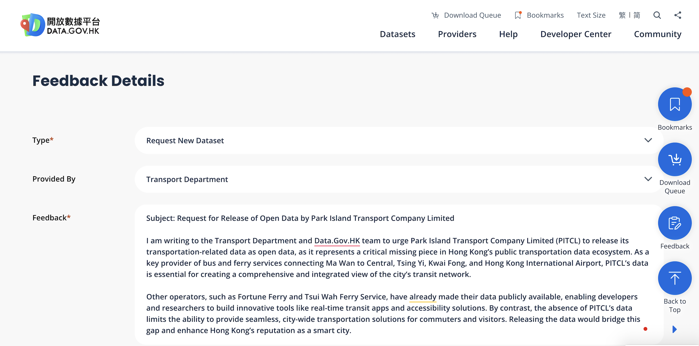Viewport: 699px width, 346px height.
Task: Go to Developer Center menu
Action: (x=575, y=34)
